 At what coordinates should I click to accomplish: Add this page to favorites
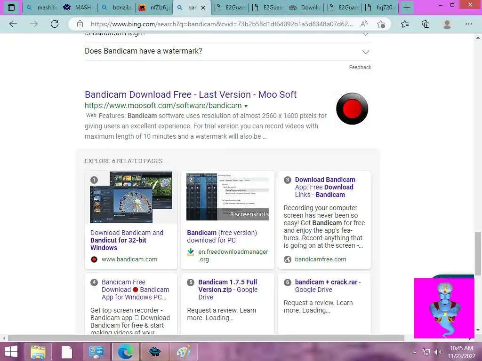(381, 24)
